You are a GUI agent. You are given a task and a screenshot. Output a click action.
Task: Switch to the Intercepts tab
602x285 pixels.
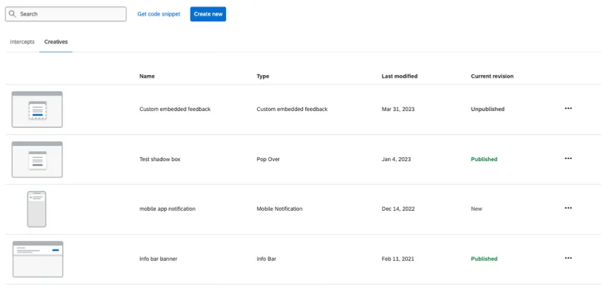[22, 42]
